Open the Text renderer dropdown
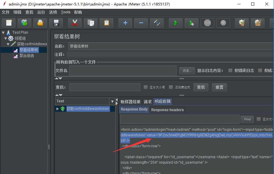This screenshot has height=174, width=274. pos(112,101)
